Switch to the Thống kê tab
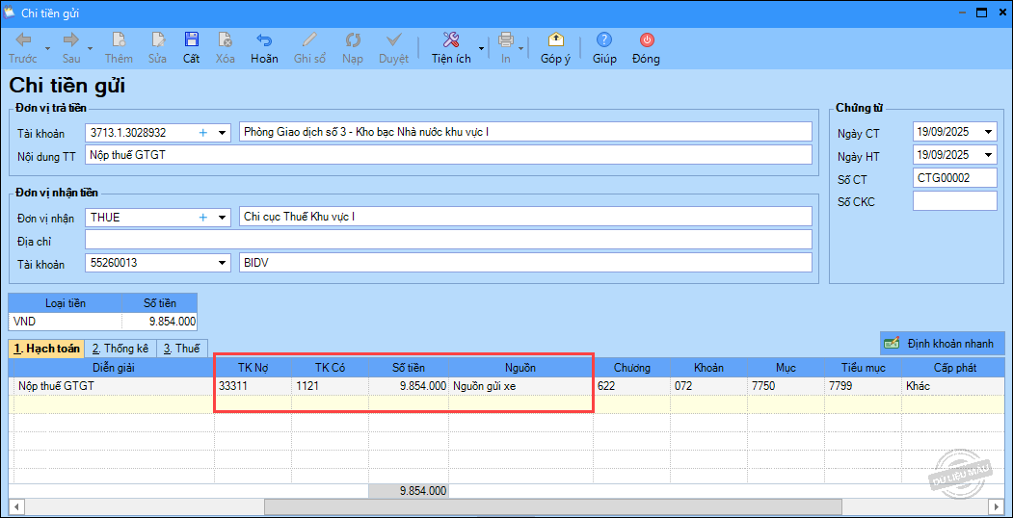This screenshot has width=1013, height=518. click(120, 349)
